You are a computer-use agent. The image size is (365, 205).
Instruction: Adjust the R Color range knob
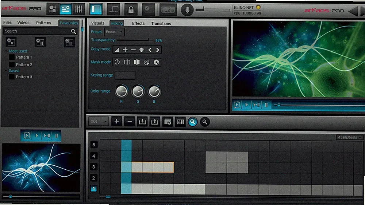point(122,91)
